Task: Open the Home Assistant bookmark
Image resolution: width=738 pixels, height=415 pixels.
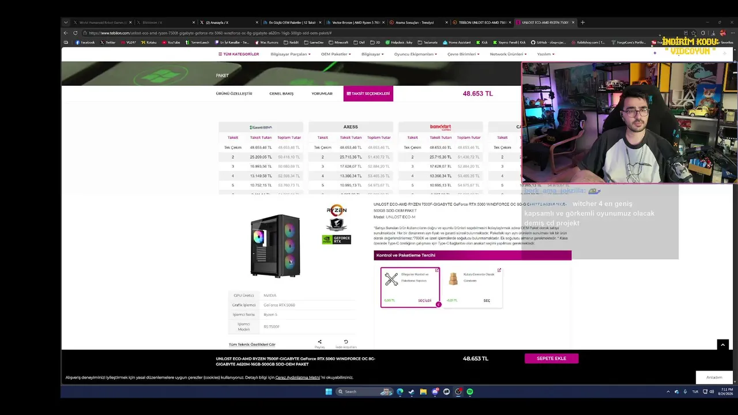Action: click(x=457, y=42)
